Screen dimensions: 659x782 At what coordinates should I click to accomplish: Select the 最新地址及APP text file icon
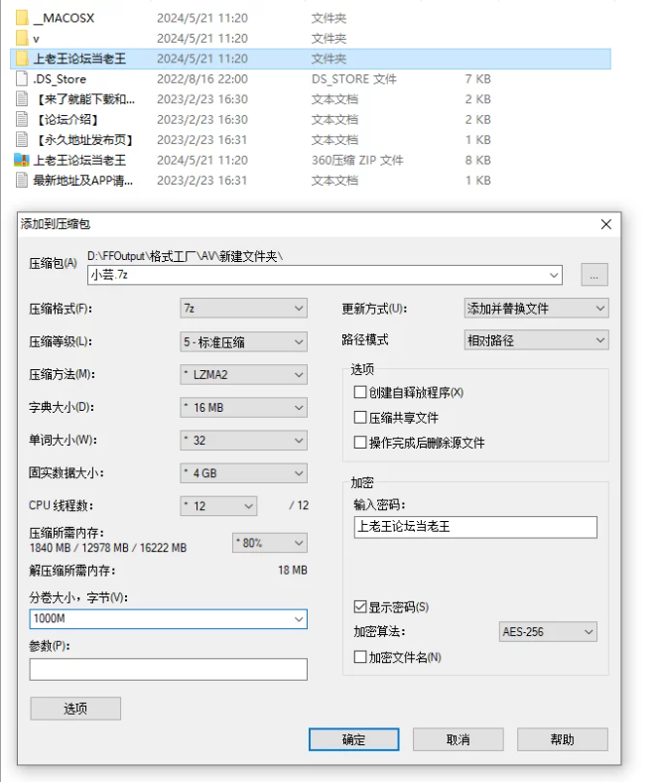tap(22, 181)
